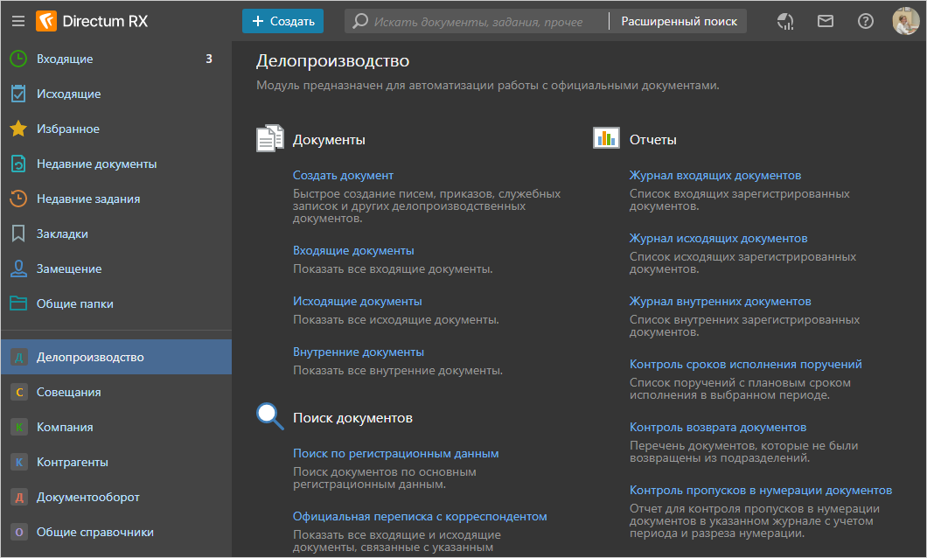Open Общие папки folder in sidebar
927x558 pixels.
pos(18,303)
